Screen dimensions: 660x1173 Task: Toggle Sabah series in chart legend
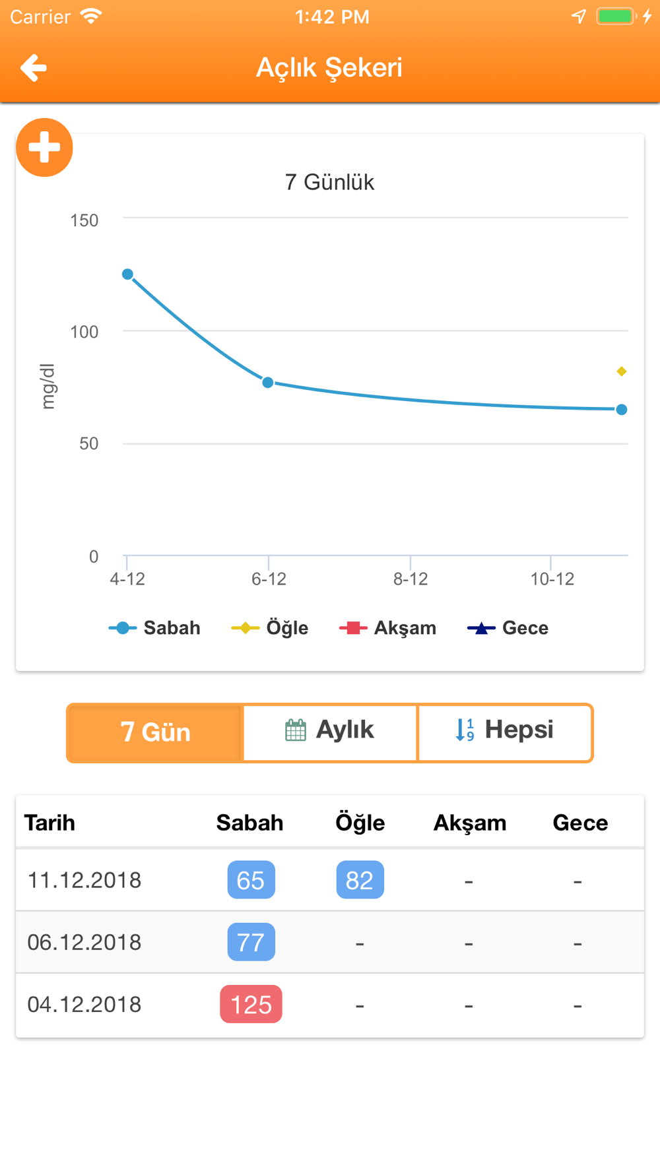[x=154, y=628]
